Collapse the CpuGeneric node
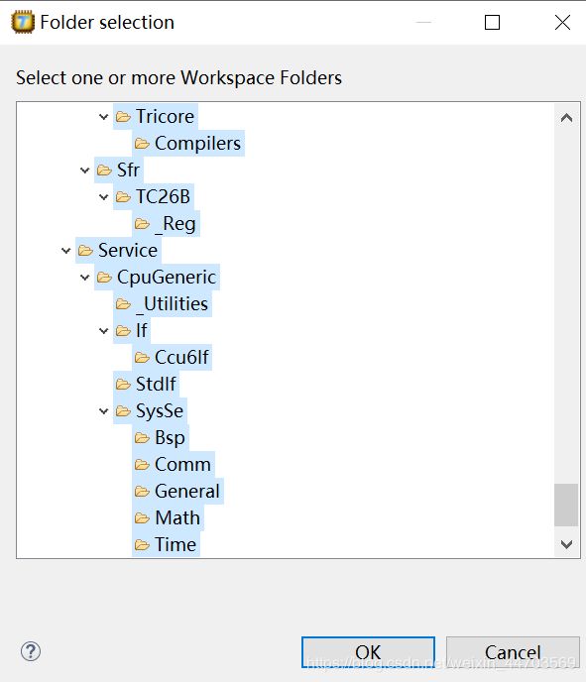The image size is (586, 682). tap(85, 278)
